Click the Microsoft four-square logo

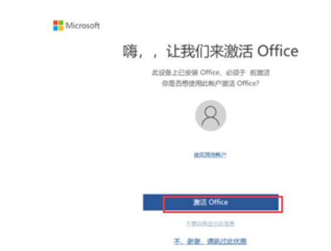58,25
